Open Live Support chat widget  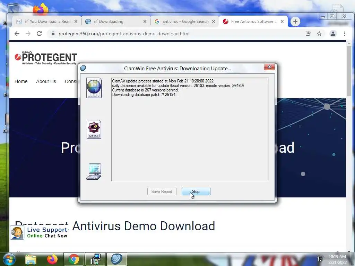click(x=39, y=232)
